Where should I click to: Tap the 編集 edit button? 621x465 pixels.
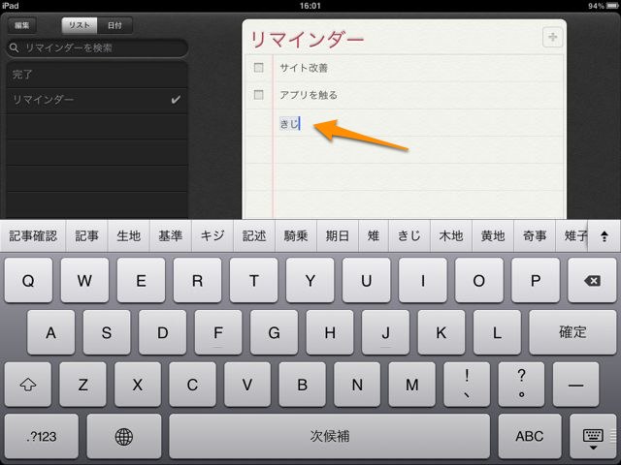[21, 26]
